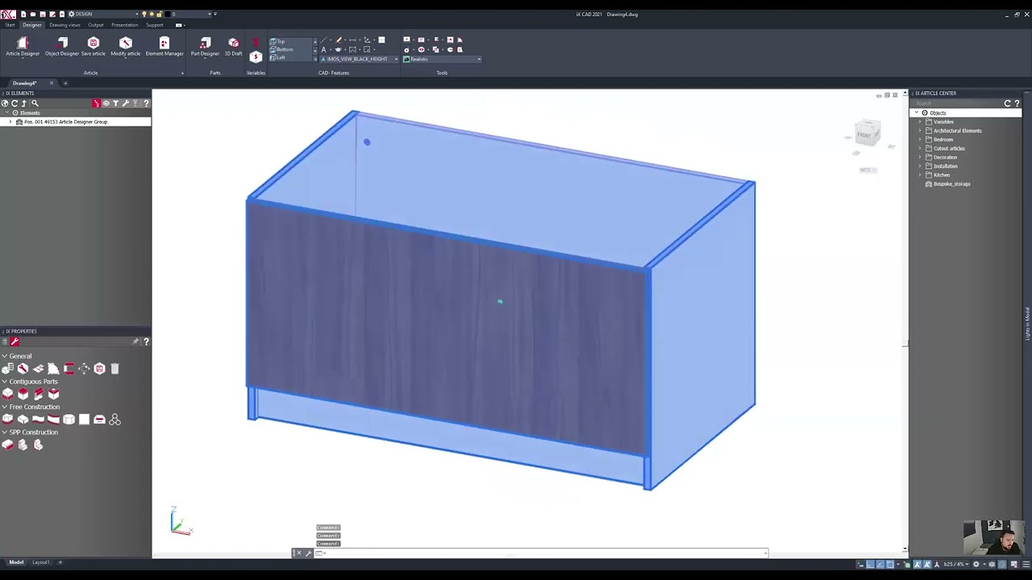Click the Search field in Article Center
The image size is (1032, 580).
955,103
